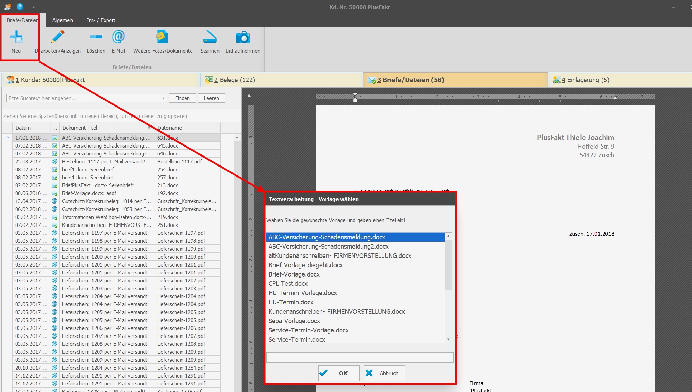This screenshot has height=392, width=692.
Task: Click the Bild aufnehmen camera icon
Action: (x=243, y=37)
